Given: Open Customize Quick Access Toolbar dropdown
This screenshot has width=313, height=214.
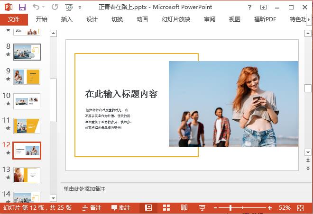Looking at the screenshot, I should (x=79, y=8).
